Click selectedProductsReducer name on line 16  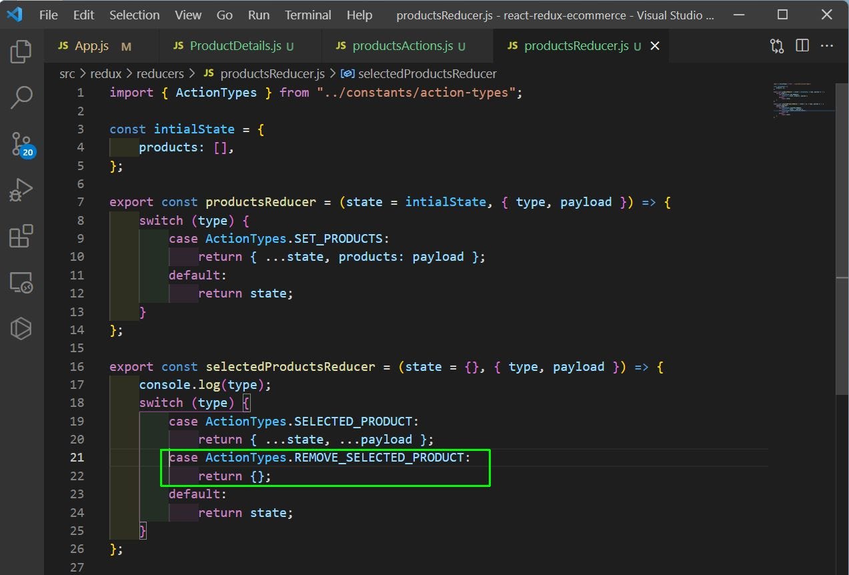tap(290, 367)
